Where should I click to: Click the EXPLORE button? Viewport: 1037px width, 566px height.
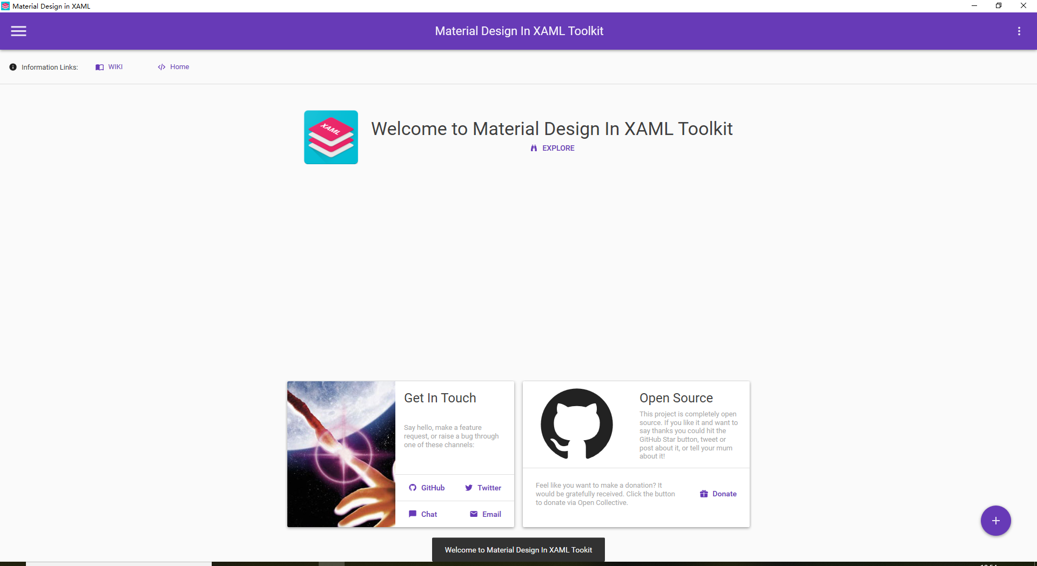click(552, 148)
